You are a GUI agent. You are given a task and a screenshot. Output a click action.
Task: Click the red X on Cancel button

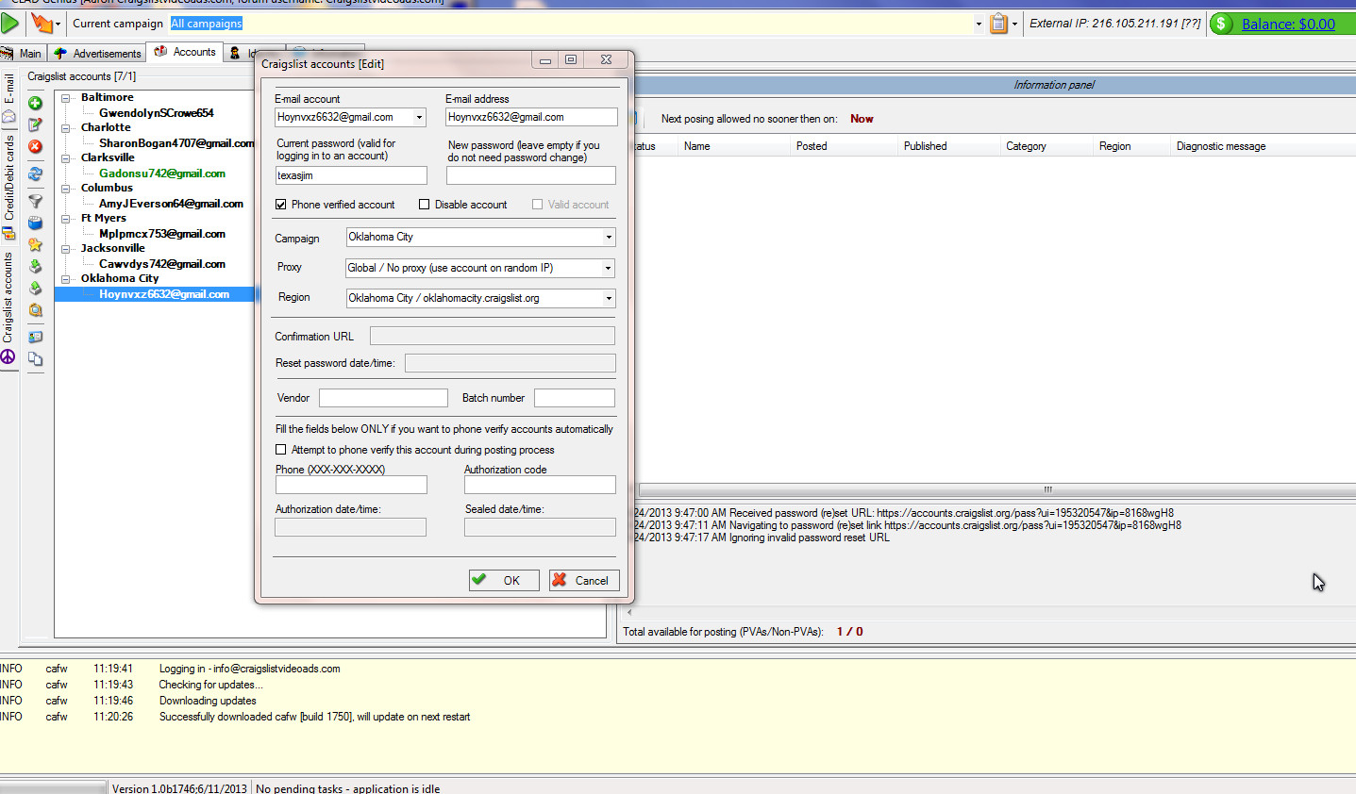(x=560, y=580)
